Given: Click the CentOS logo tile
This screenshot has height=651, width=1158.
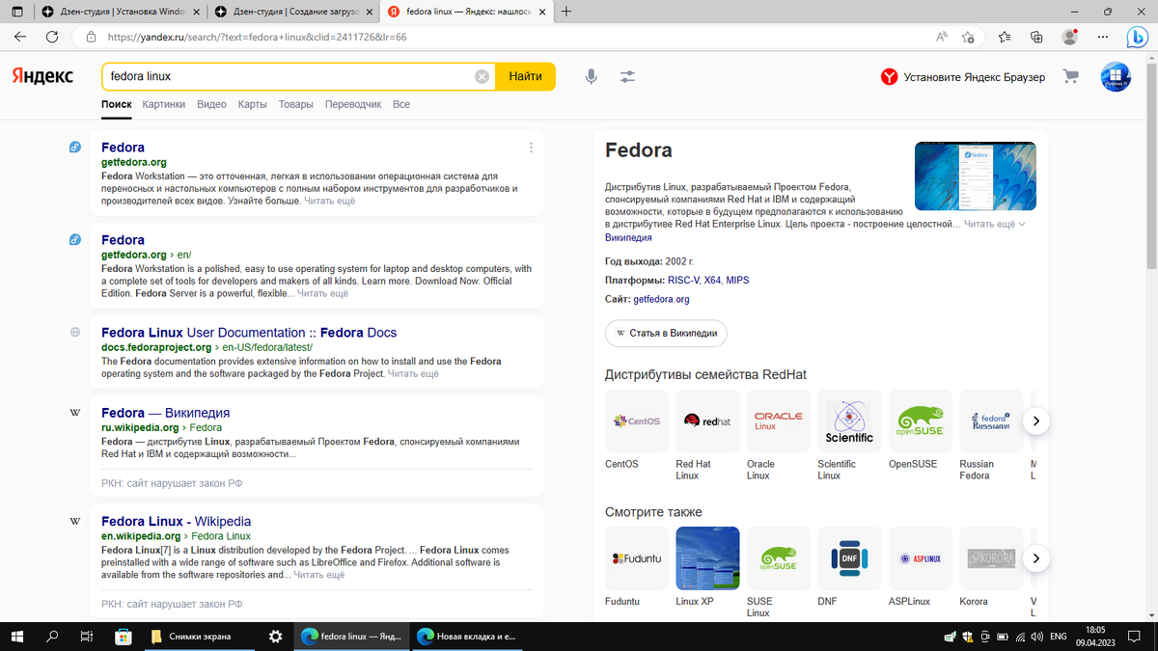Looking at the screenshot, I should [636, 420].
